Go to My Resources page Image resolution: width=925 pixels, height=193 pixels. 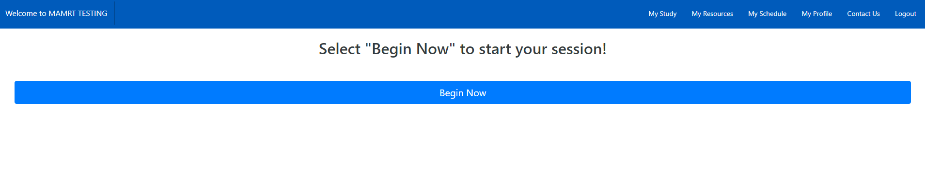712,14
